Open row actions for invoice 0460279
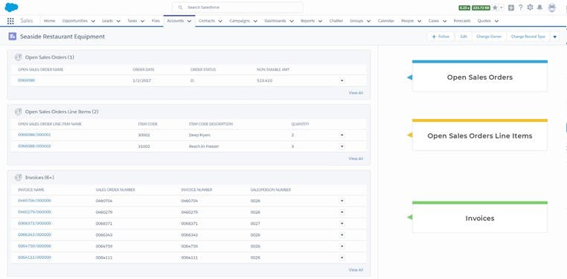This screenshot has height=279, width=567. click(342, 212)
